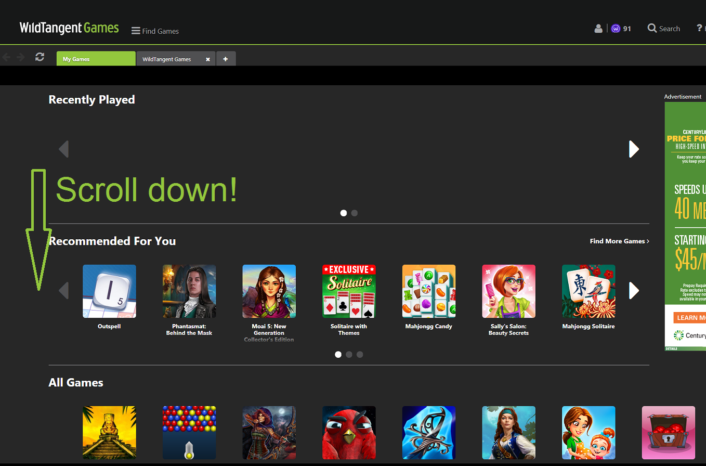This screenshot has height=466, width=706.
Task: Open the Mayan pyramid game in All Games
Action: click(x=109, y=433)
